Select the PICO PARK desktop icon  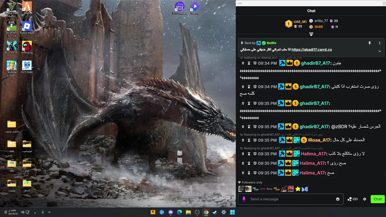[x=27, y=67]
